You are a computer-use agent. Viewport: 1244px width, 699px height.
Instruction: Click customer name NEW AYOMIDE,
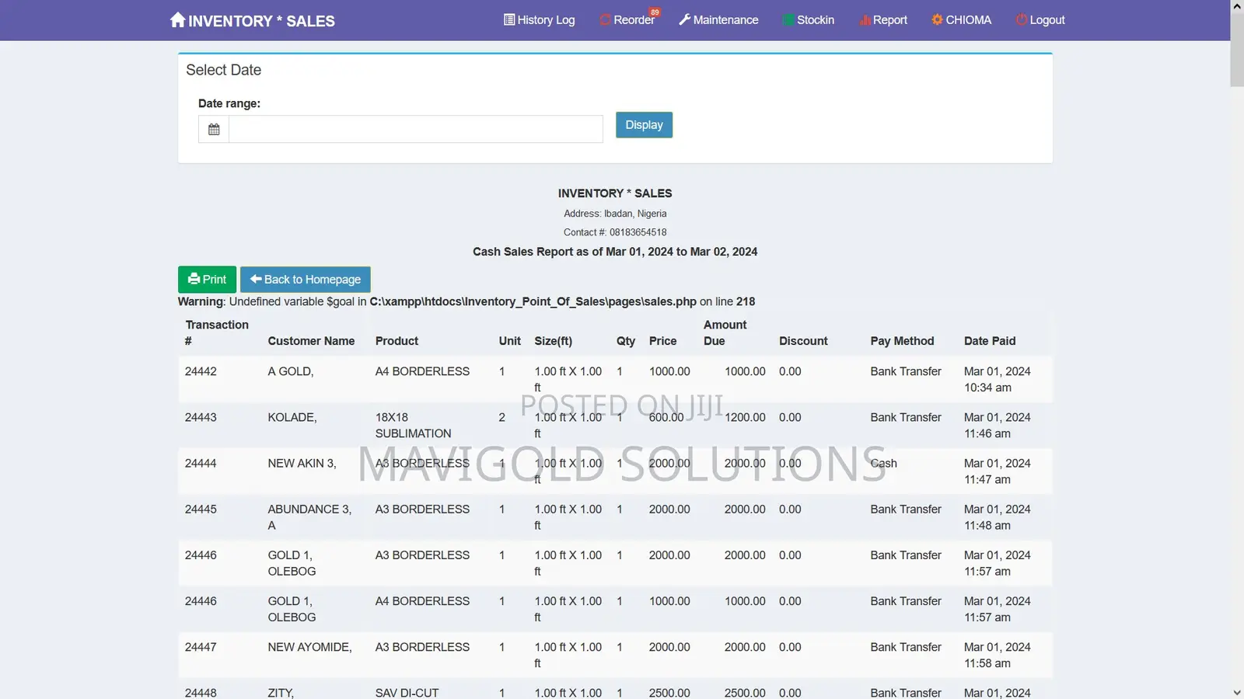(x=309, y=647)
